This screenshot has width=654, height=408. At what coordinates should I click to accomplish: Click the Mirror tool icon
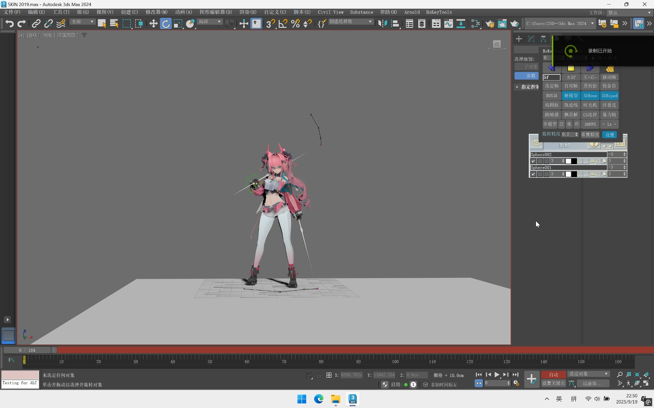(x=383, y=24)
